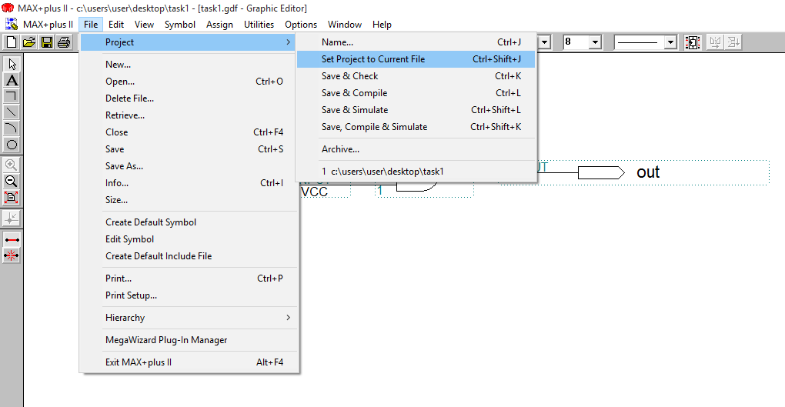Open the Symbol menu

(180, 24)
